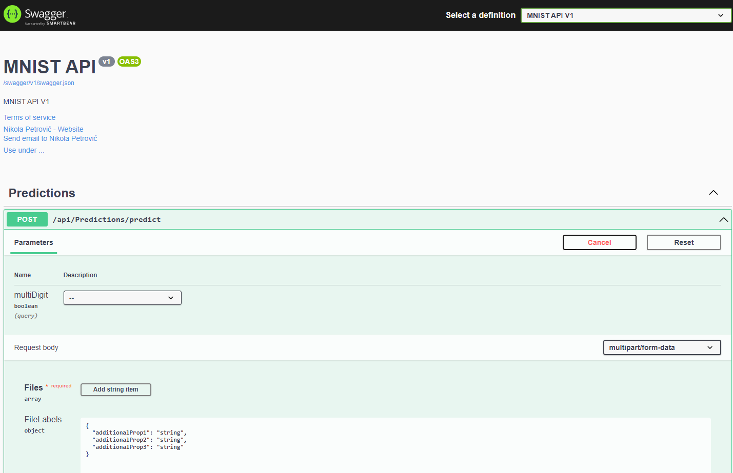
Task: Click the v1 version badge
Action: point(106,61)
